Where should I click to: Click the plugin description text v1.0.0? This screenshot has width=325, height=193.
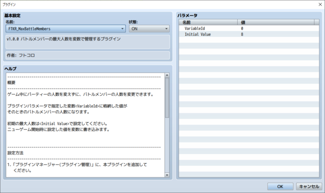pyautogui.click(x=63, y=39)
